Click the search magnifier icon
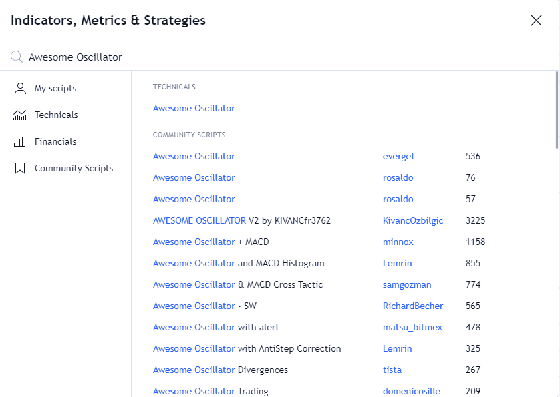This screenshot has width=560, height=397. pos(17,57)
